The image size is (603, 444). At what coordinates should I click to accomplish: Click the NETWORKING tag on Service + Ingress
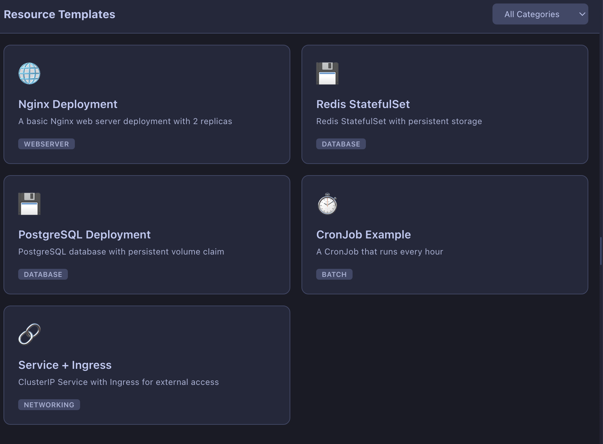click(49, 404)
